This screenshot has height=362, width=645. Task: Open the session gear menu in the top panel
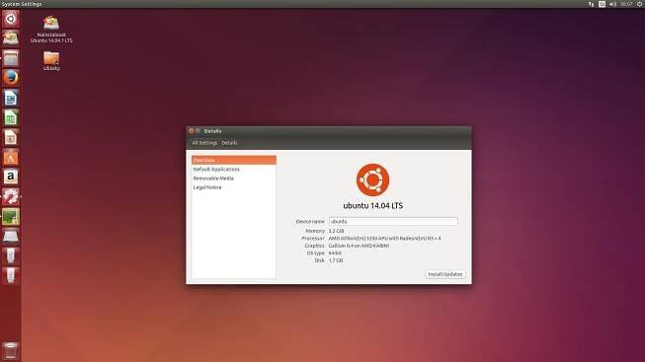[x=640, y=4]
